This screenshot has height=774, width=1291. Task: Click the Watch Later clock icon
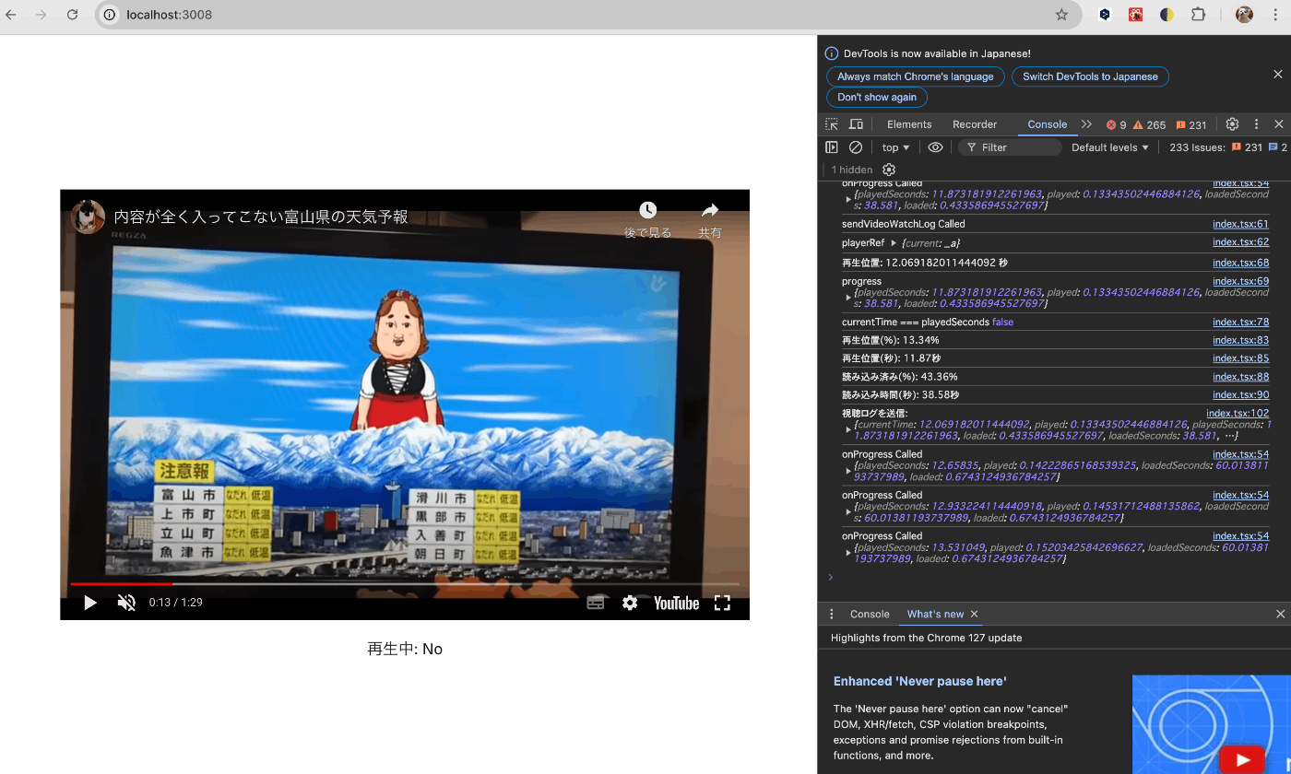click(x=648, y=211)
